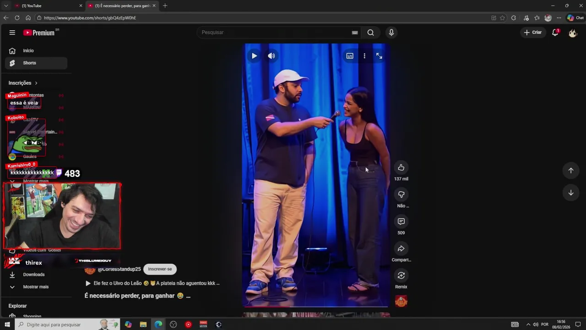Screen dimensions: 586x330
Task: Open the Copilot Chat button
Action: tap(575, 18)
